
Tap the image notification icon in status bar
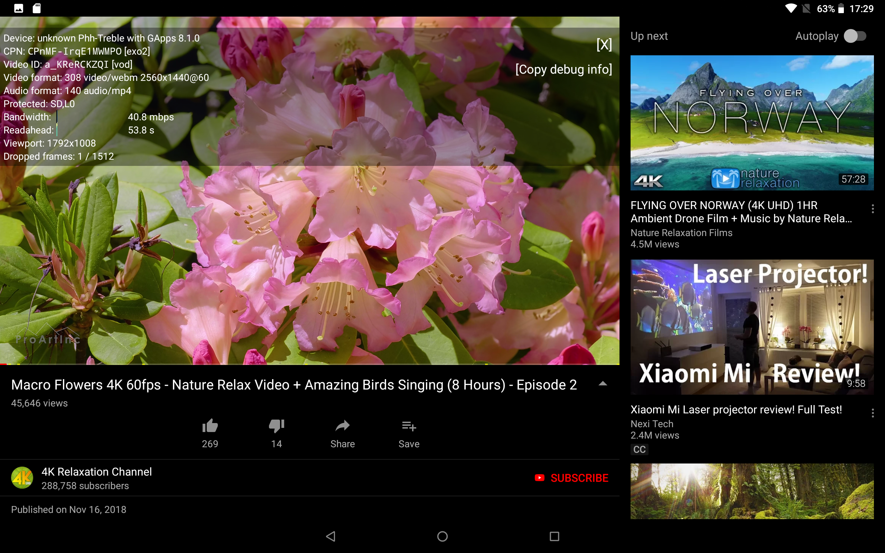tap(19, 8)
